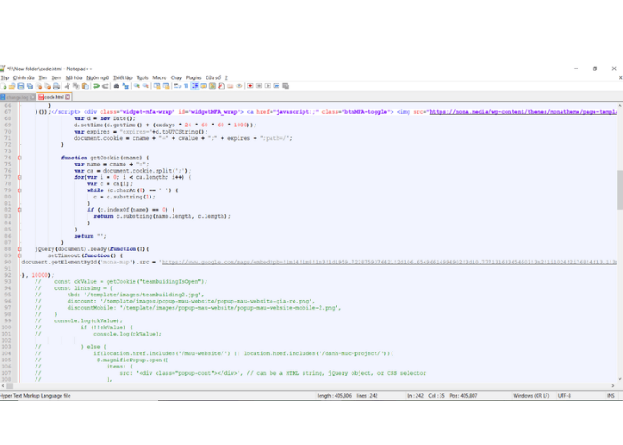Toggle the indent guide button

pyautogui.click(x=195, y=85)
